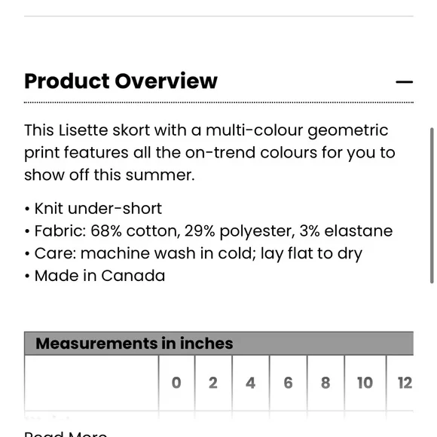Select size 6 column header
The width and height of the screenshot is (437, 437).
[288, 383]
